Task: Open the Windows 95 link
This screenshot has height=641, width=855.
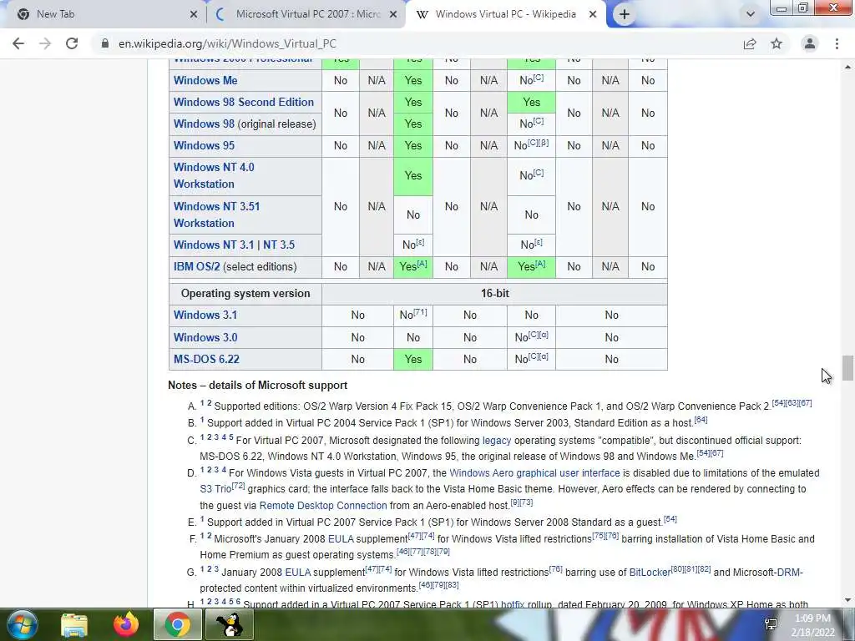Action: point(204,145)
